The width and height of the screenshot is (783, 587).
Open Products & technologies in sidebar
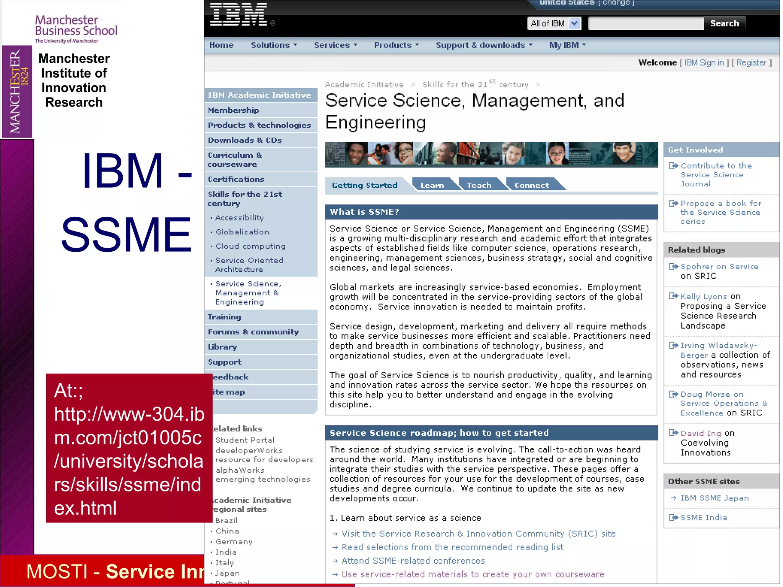[261, 125]
